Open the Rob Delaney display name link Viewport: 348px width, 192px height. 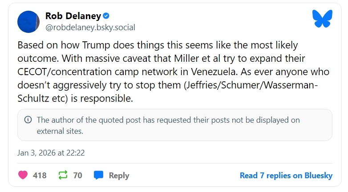point(73,16)
